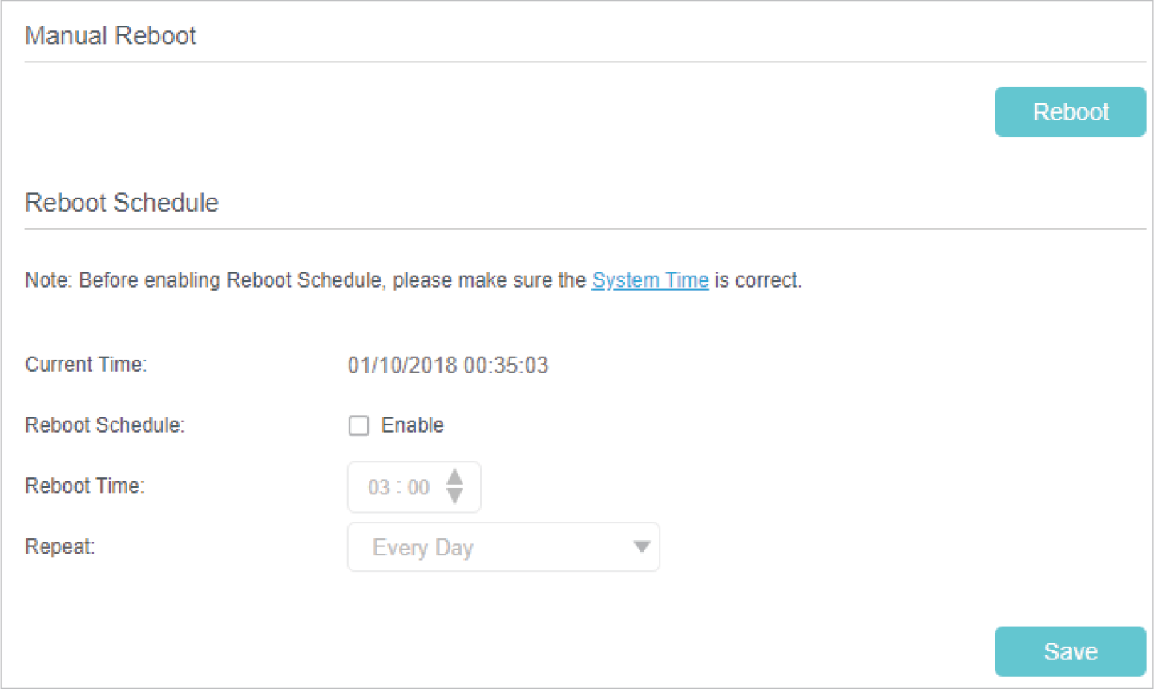Select the hours value 03
This screenshot has width=1154, height=689.
tap(378, 487)
